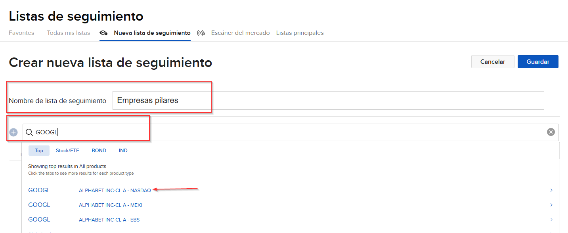Clear the GOOGL search using the X icon
Viewport: 568px width, 233px height.
point(551,132)
